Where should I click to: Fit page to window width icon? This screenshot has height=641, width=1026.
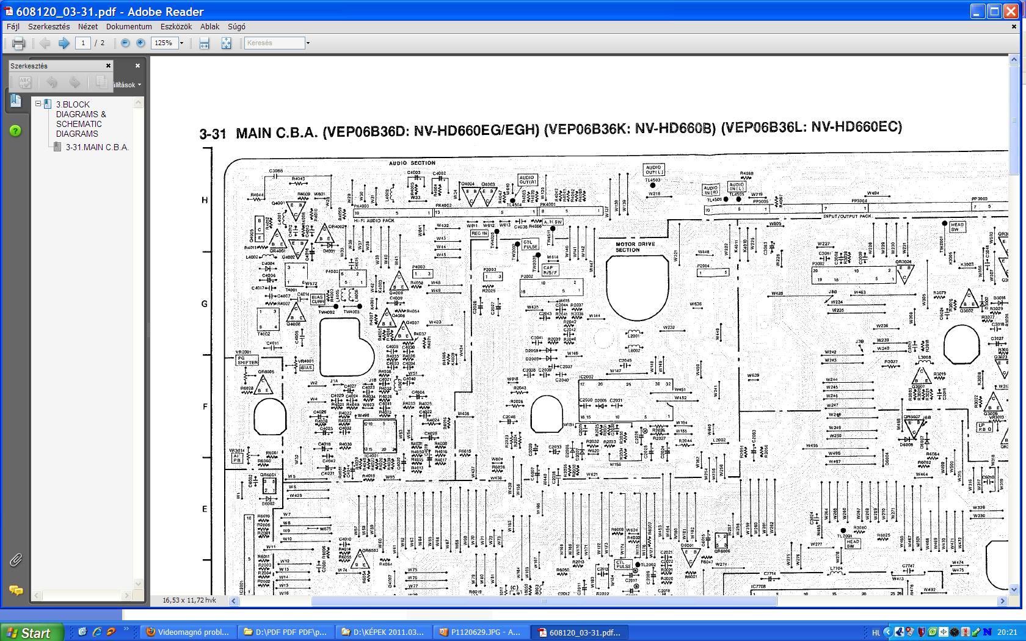click(205, 43)
